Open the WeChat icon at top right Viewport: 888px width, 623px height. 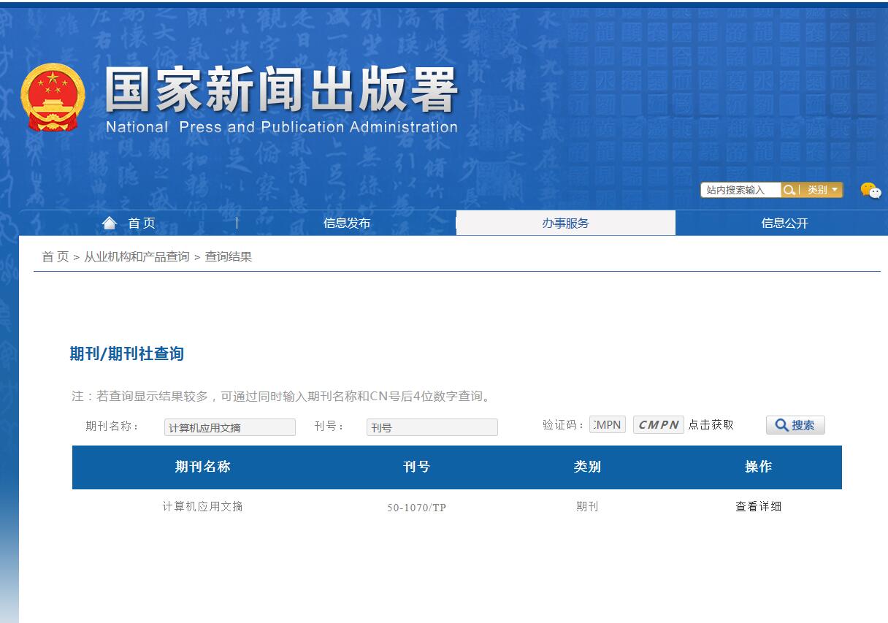click(869, 189)
